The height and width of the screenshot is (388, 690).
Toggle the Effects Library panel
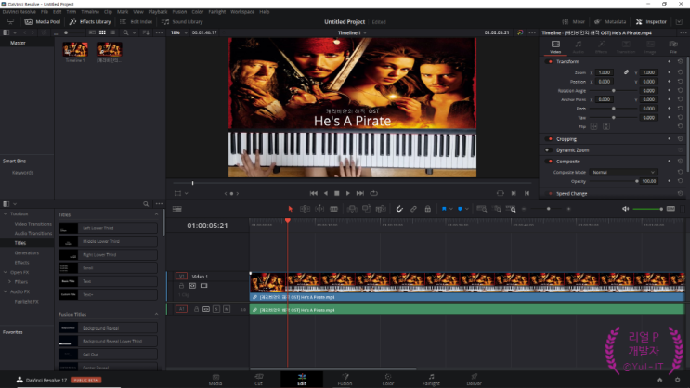tap(90, 21)
